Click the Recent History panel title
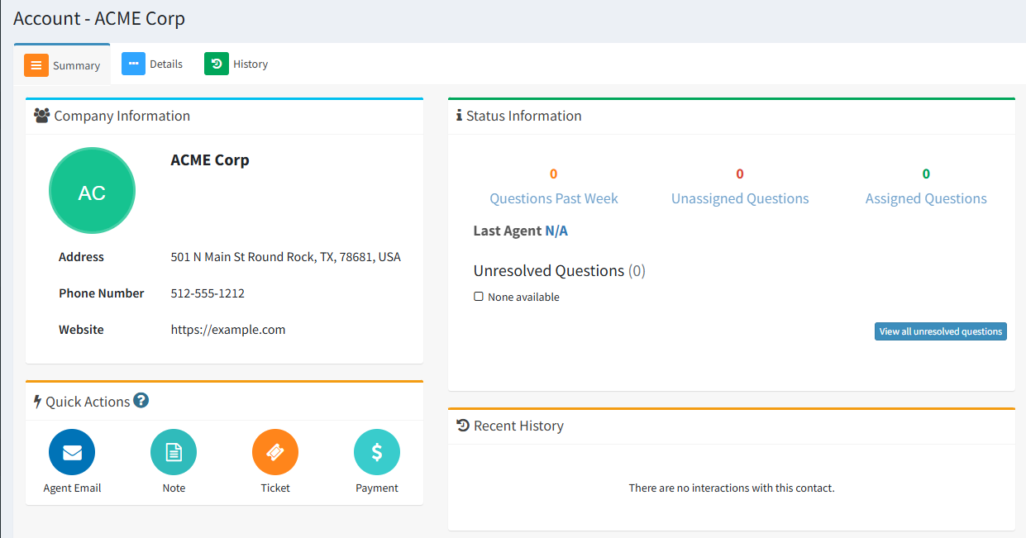 pos(518,426)
